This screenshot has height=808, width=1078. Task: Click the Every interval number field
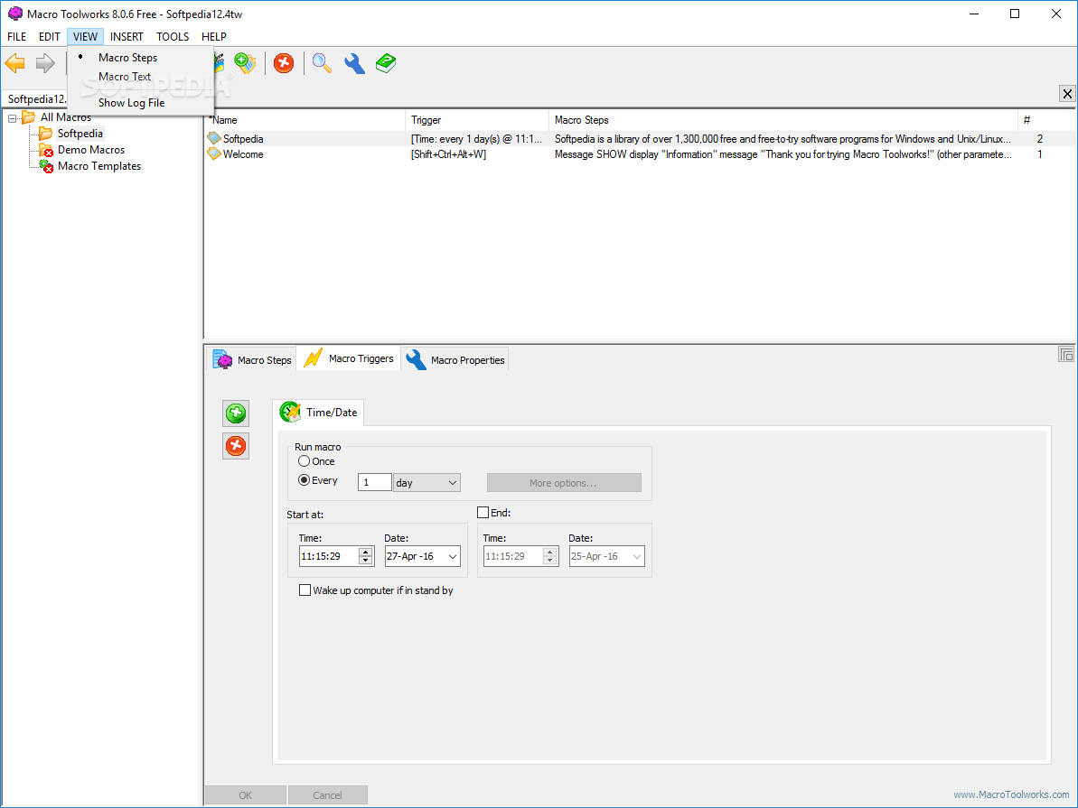click(x=375, y=482)
